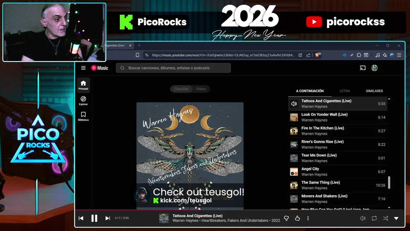Click the cast to device icon
Screen dimensions: 410x231
363,68
